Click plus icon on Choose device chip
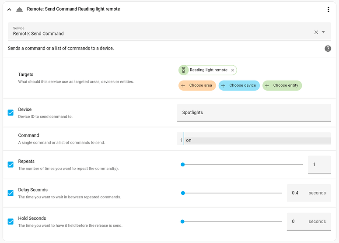Viewport: 339px width, 243px height. (x=223, y=85)
